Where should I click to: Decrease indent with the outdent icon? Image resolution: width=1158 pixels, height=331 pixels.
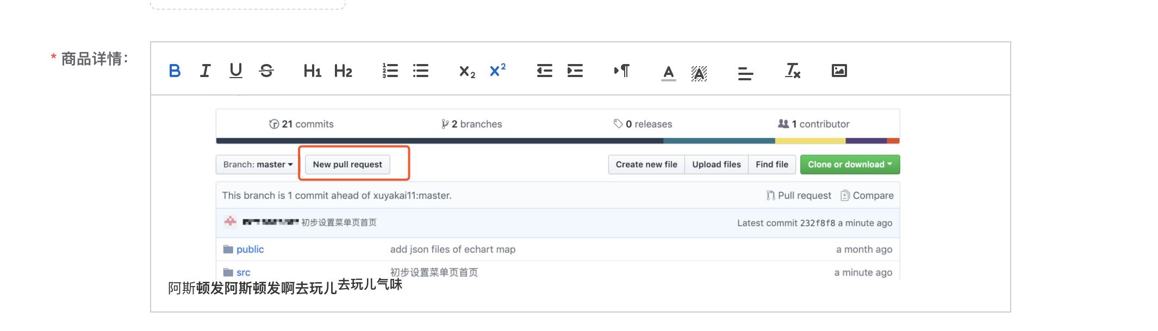(x=544, y=71)
